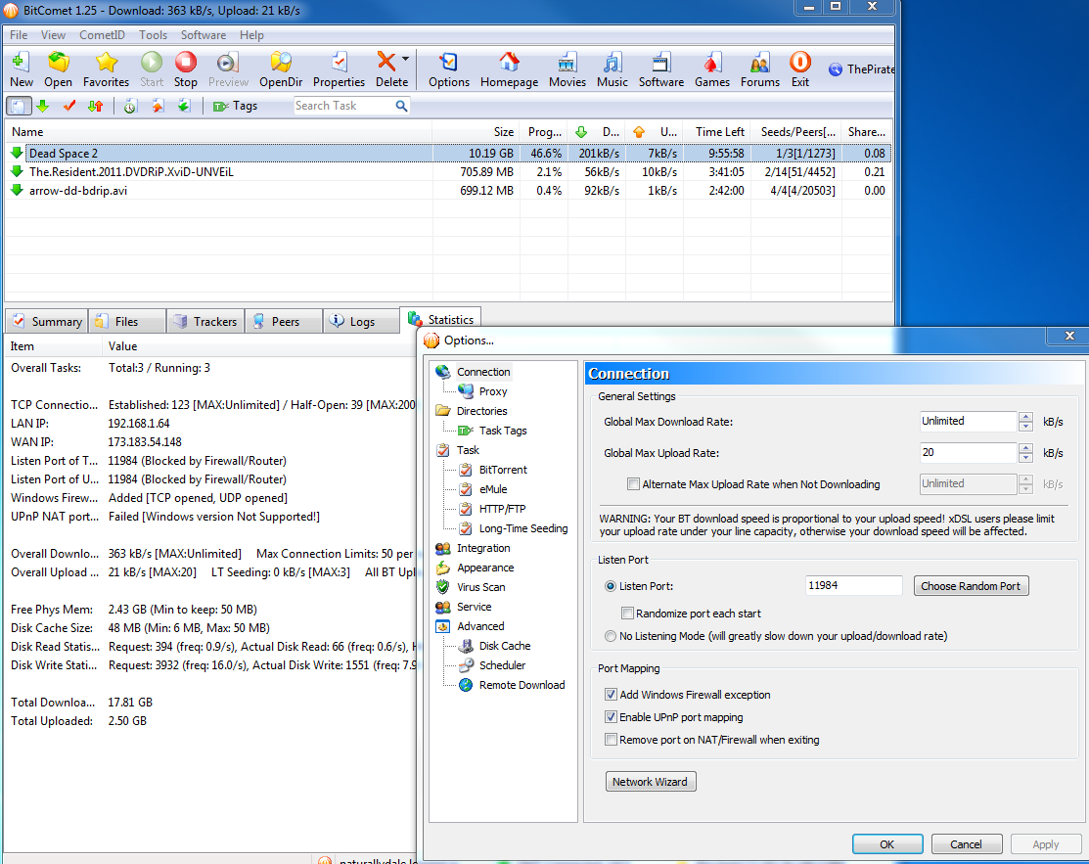1089x864 pixels.
Task: Click the Exit power icon
Action: point(800,69)
